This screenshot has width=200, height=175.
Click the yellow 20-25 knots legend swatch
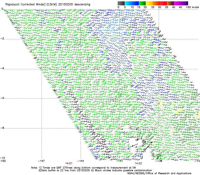coord(149,3)
